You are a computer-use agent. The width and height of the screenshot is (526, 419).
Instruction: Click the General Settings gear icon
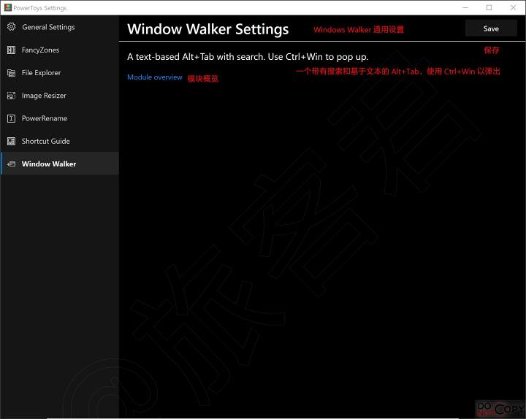pyautogui.click(x=12, y=27)
